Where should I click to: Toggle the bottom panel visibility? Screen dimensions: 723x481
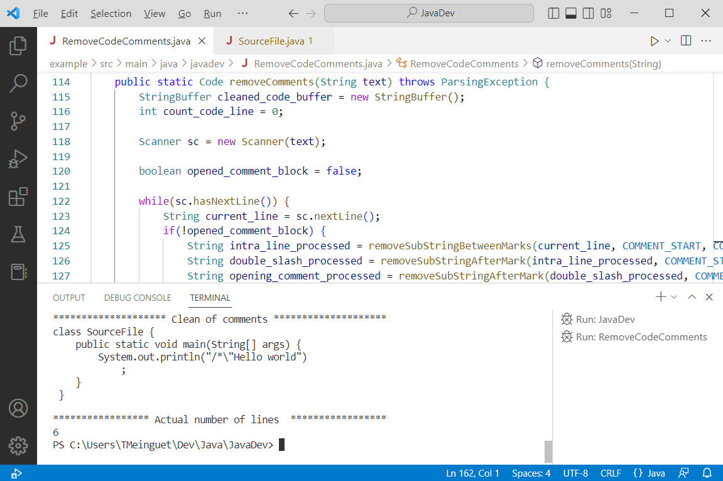[x=571, y=13]
